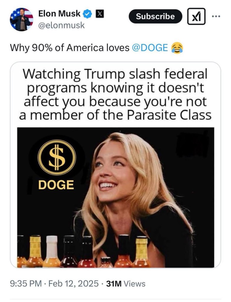
Task: Open the 9:35 PM timestamp link
Action: [26, 283]
